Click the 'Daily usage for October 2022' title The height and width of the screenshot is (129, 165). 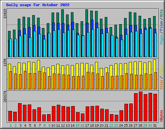pyautogui.click(x=38, y=5)
